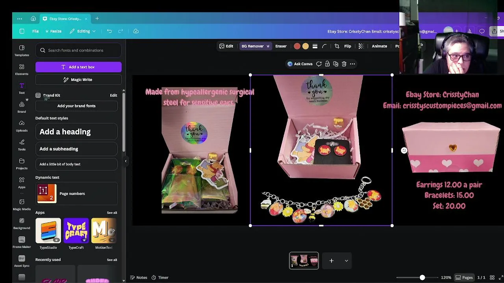Click the zoom slider handle
Viewport: 504px width, 283px height.
tap(422, 277)
